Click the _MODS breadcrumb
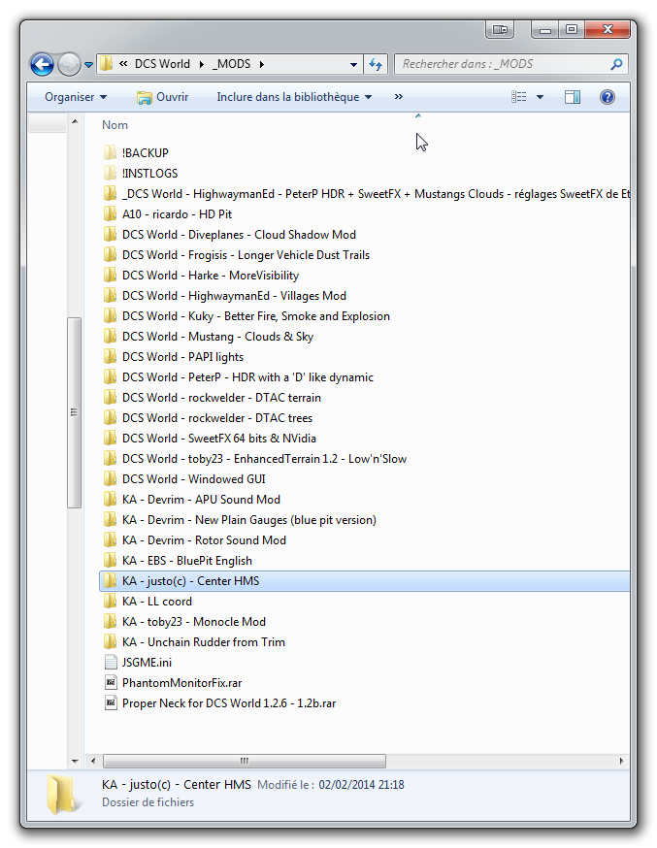This screenshot has height=848, width=657. coord(231,64)
